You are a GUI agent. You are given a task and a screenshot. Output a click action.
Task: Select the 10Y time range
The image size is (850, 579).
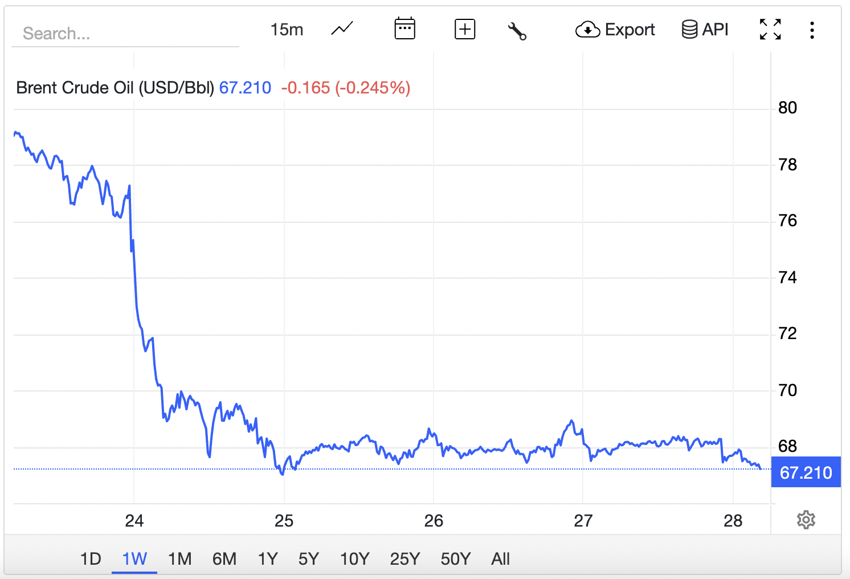pyautogui.click(x=354, y=558)
